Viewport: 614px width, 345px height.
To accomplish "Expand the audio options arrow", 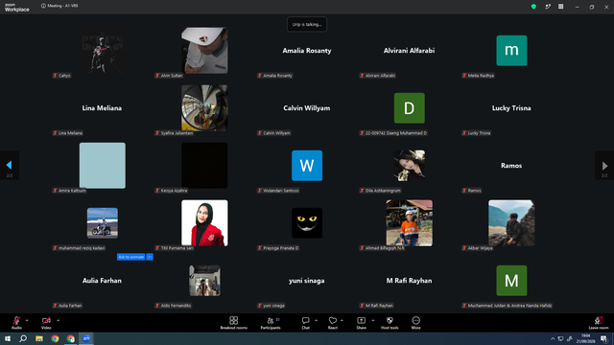I will click(x=27, y=320).
